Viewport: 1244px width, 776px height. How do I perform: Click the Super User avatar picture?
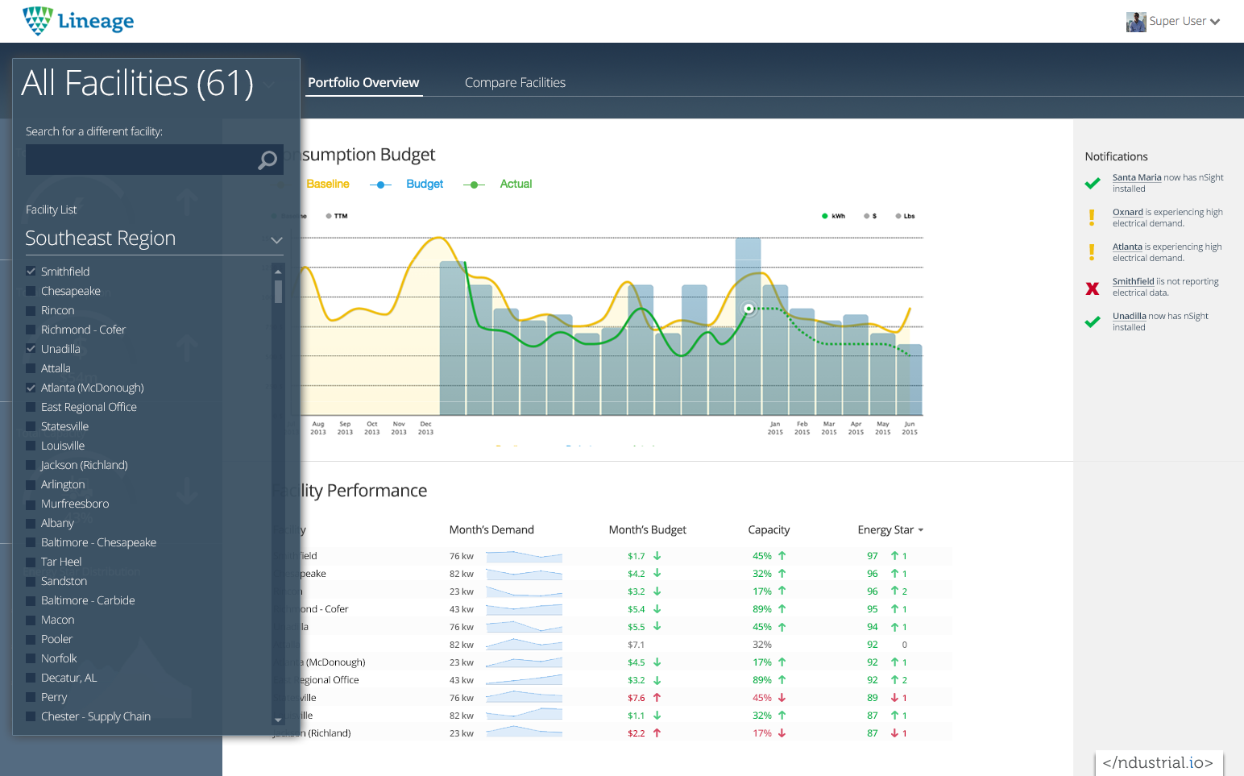pyautogui.click(x=1135, y=22)
